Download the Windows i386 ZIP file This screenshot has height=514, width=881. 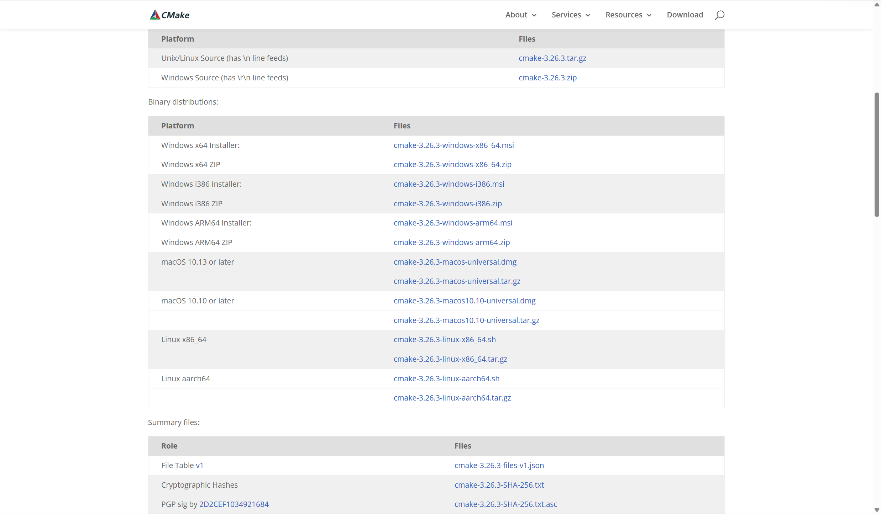[x=447, y=203]
